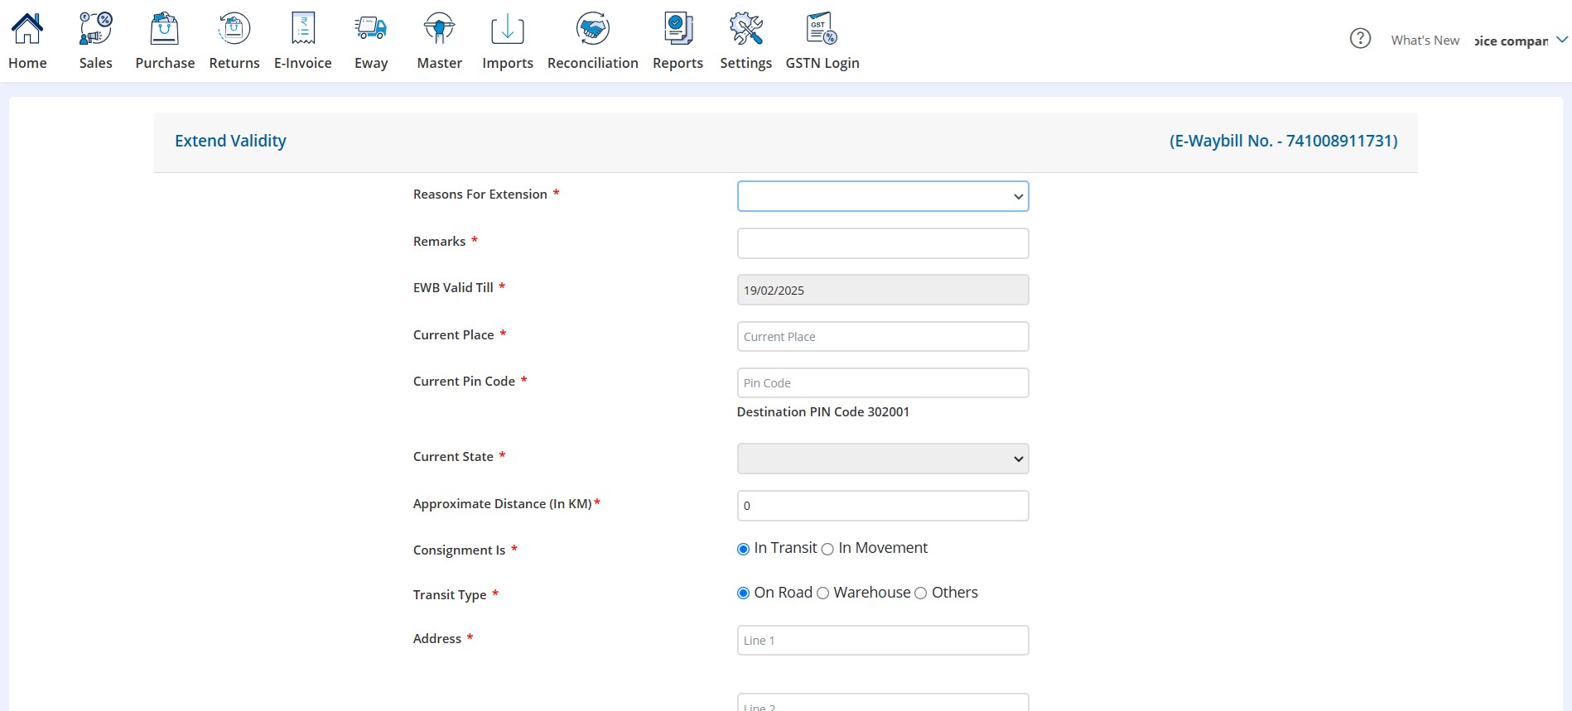Screen dimensions: 1572x711
Task: Click the Purchase shopping bag icon
Action: [165, 29]
